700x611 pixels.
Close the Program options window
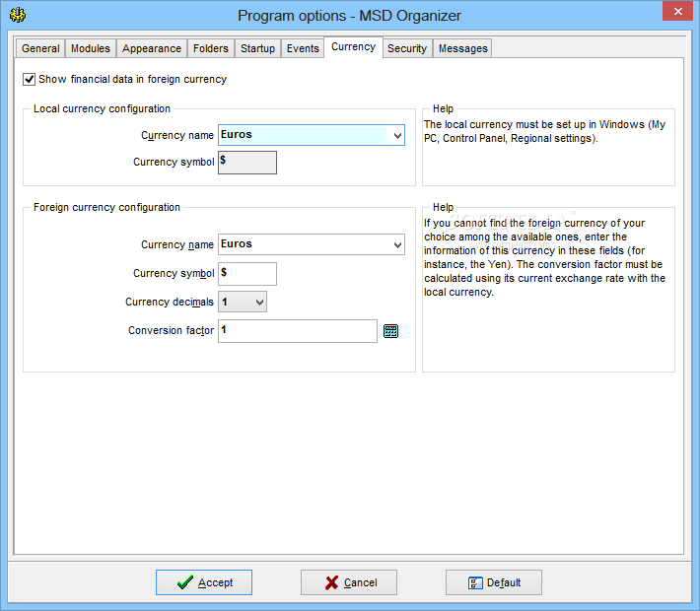[677, 11]
